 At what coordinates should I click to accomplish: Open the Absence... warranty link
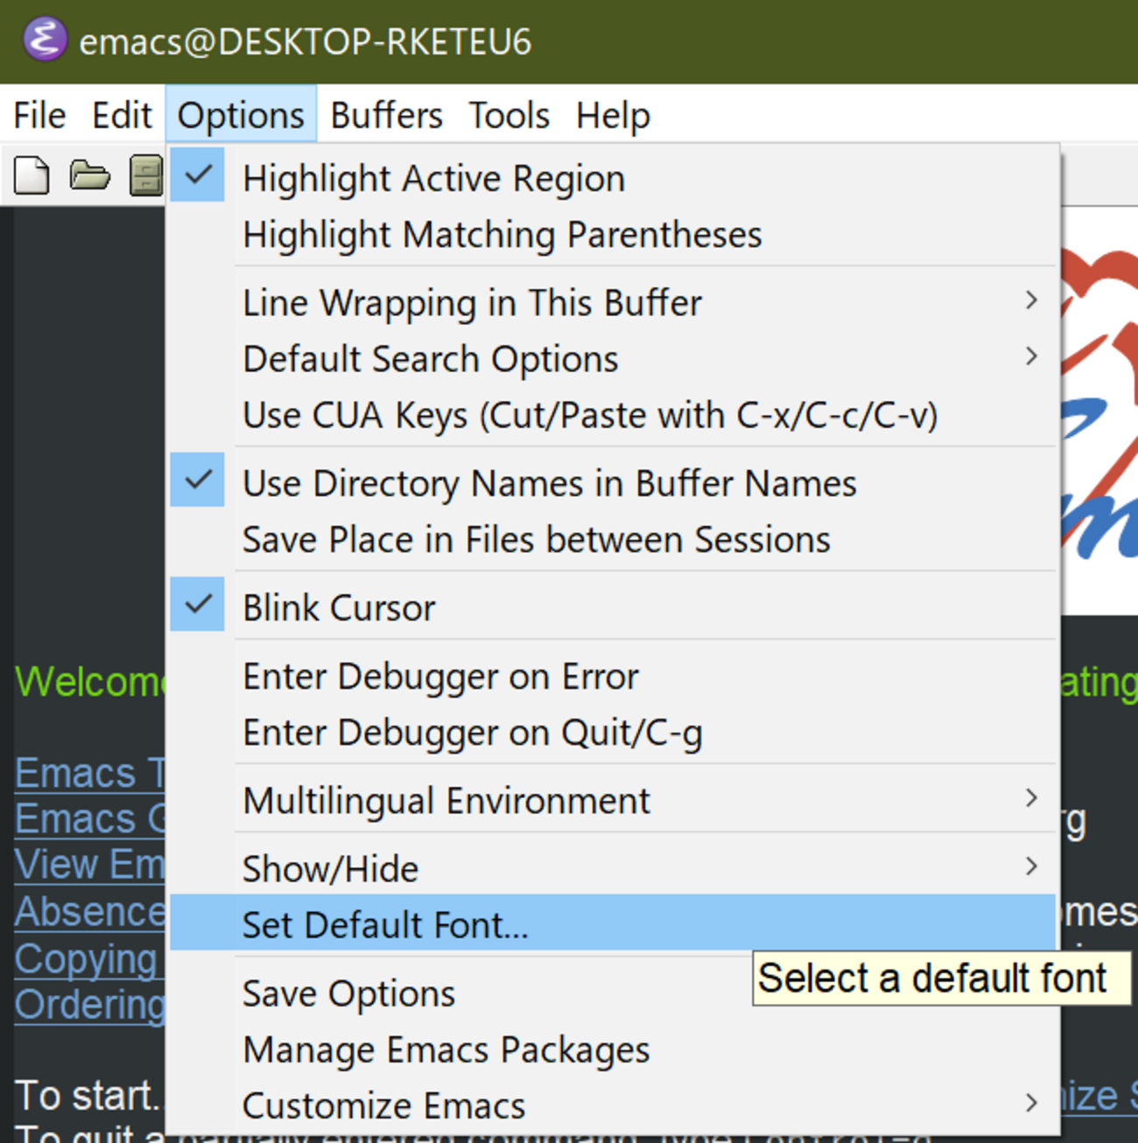(x=89, y=912)
